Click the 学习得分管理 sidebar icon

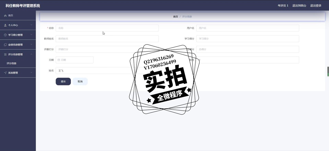pyautogui.click(x=5, y=35)
